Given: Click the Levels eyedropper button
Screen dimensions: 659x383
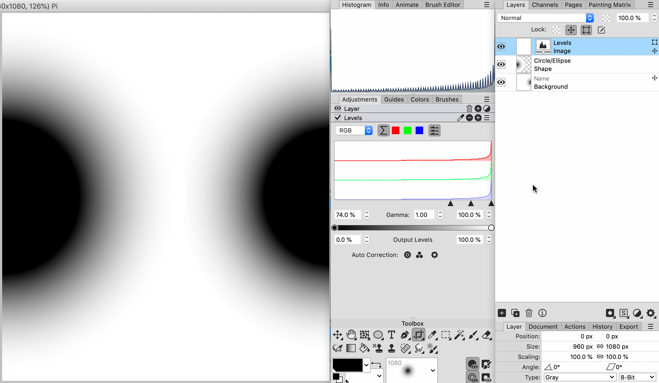Looking at the screenshot, I should [460, 118].
